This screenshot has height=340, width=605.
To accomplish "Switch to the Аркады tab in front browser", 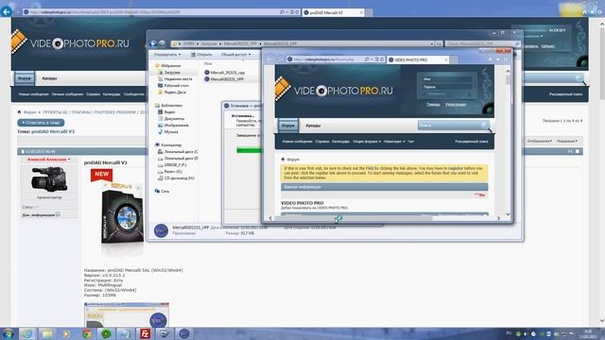I will click(x=313, y=126).
